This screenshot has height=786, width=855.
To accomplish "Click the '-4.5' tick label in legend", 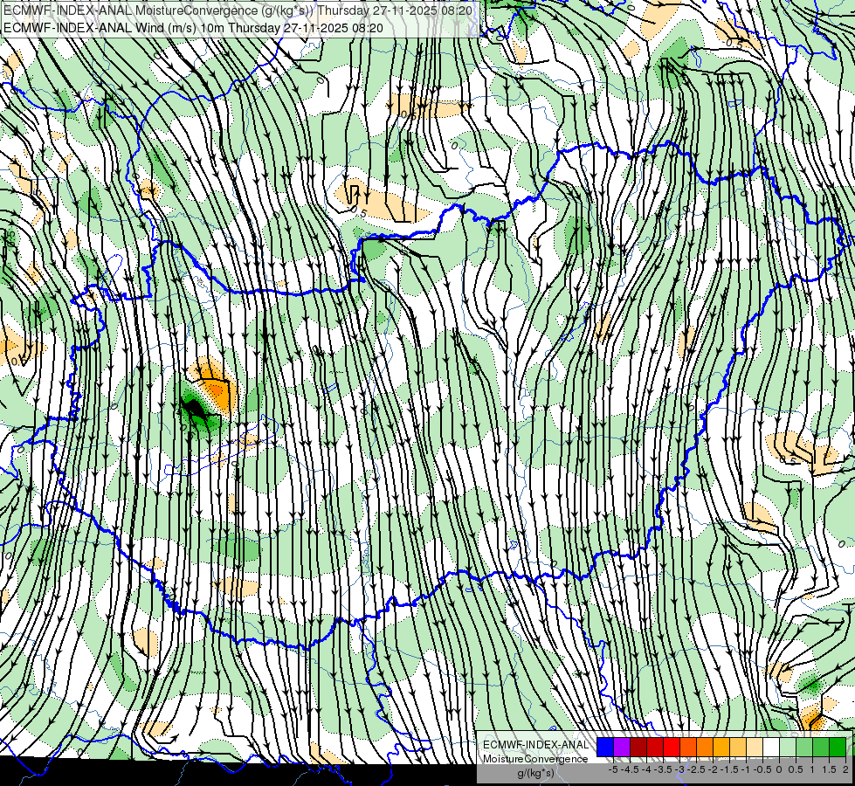I will [630, 769].
